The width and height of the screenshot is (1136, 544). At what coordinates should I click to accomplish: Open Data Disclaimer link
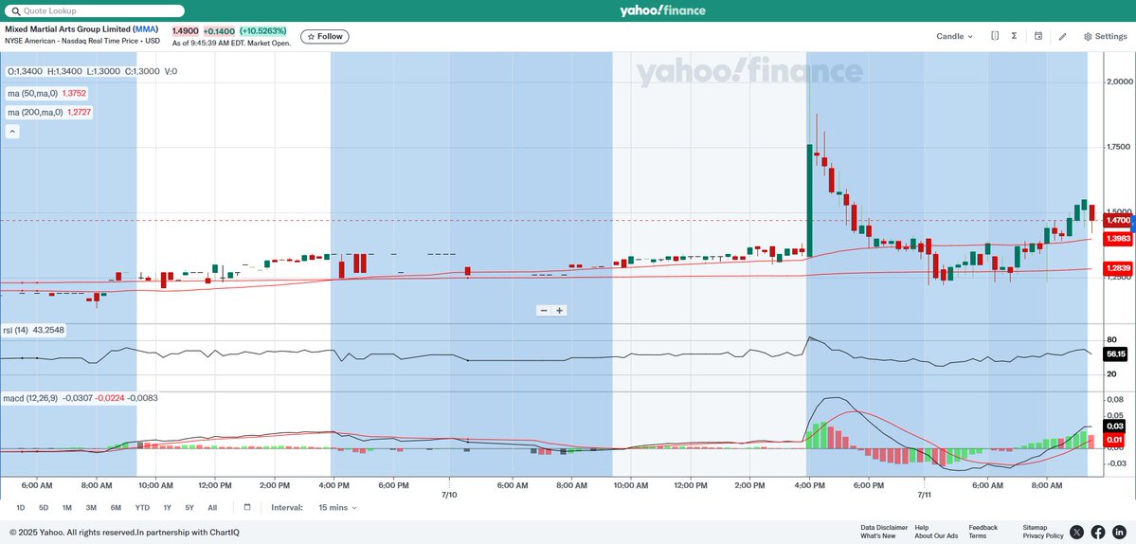click(x=884, y=527)
